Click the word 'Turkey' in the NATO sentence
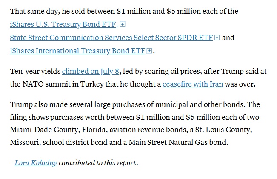The image size is (277, 179). click(x=92, y=84)
